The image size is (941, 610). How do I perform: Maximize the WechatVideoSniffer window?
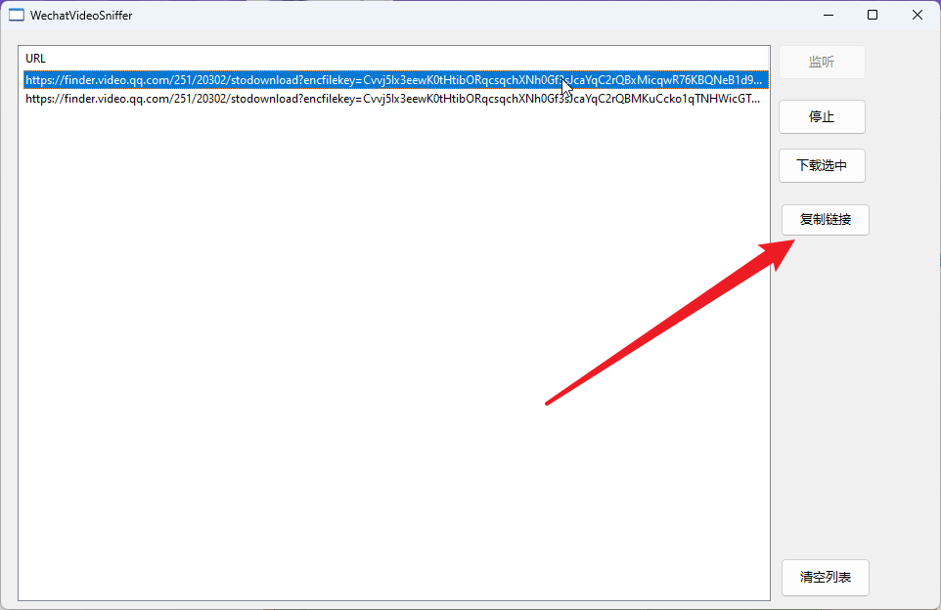tap(873, 15)
